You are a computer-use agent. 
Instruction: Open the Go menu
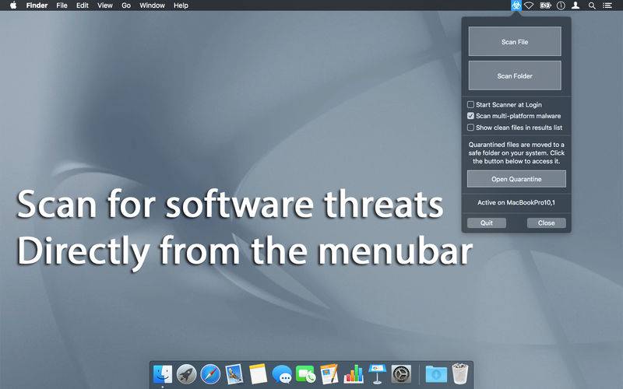click(x=126, y=5)
